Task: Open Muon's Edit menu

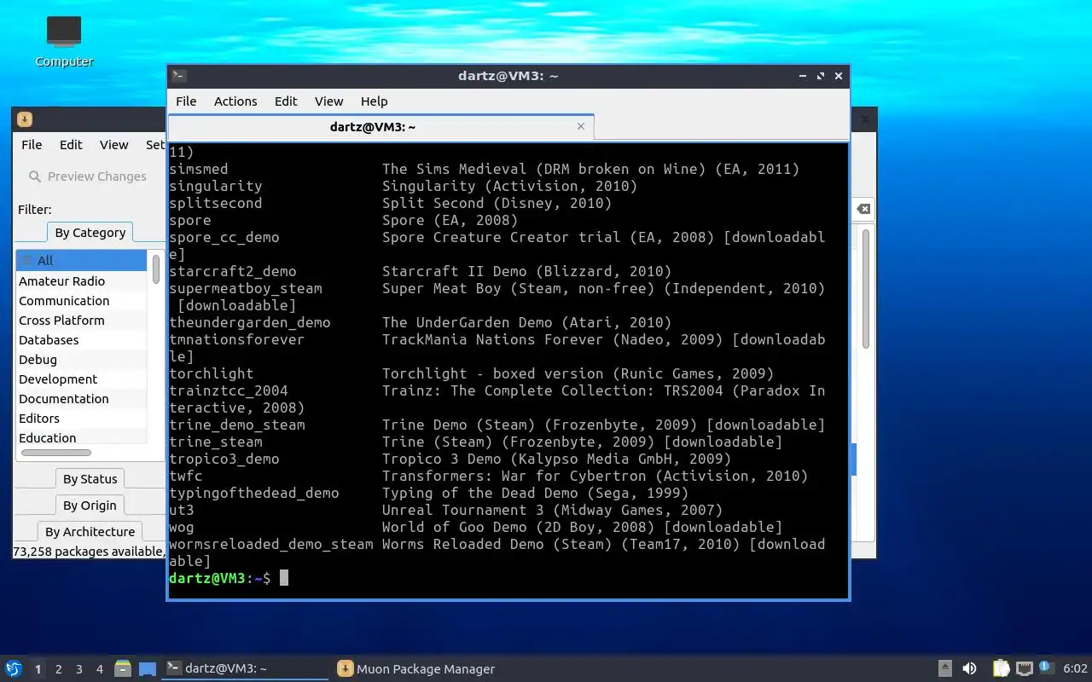Action: coord(71,144)
